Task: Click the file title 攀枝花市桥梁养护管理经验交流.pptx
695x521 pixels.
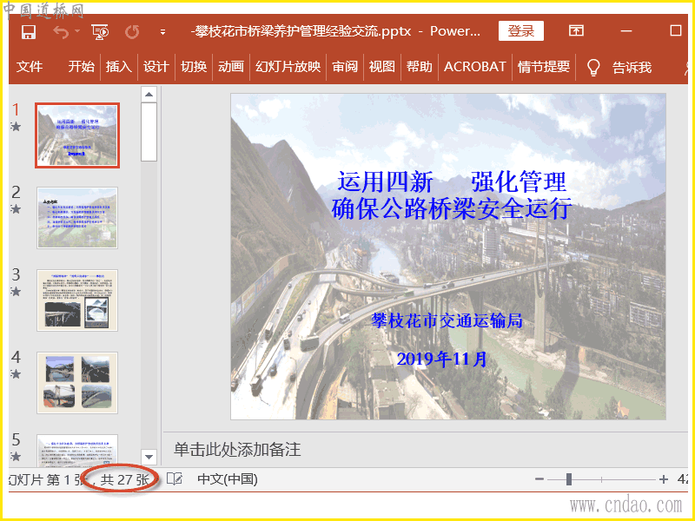Action: point(302,31)
